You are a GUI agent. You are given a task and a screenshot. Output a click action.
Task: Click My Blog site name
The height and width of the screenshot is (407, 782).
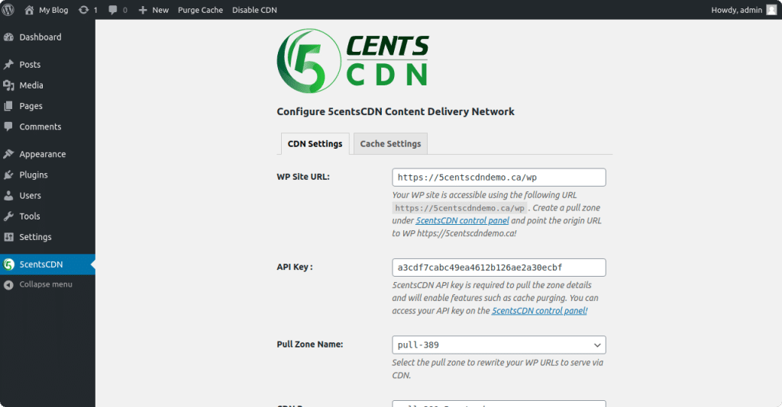point(53,10)
